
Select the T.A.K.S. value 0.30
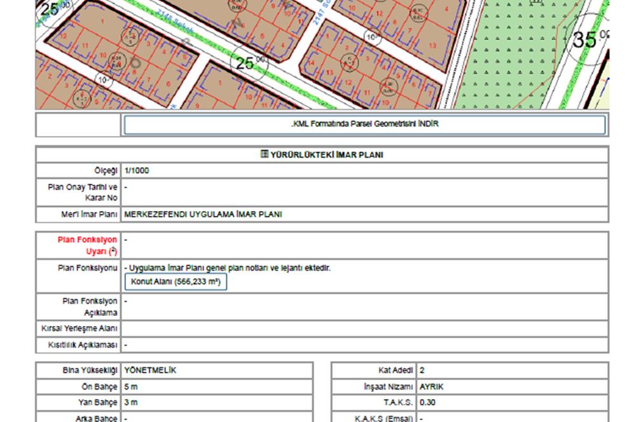[427, 402]
